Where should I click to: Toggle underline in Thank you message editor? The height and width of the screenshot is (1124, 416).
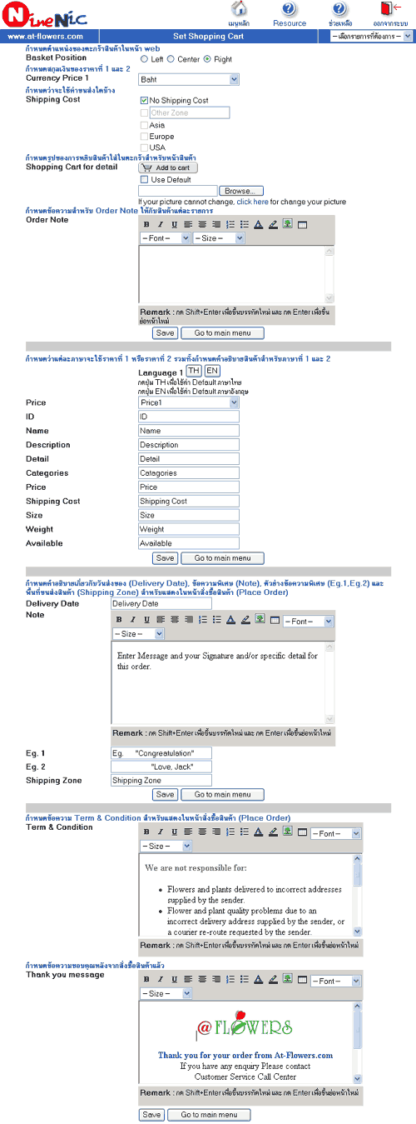(174, 979)
